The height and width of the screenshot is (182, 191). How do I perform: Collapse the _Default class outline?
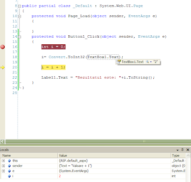pos(20,6)
